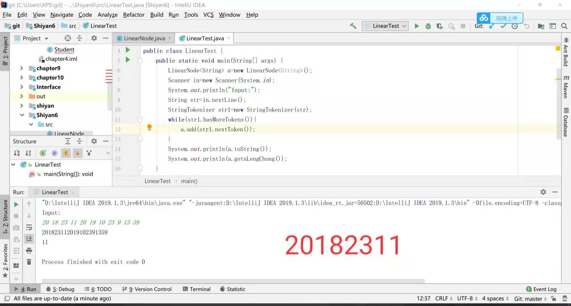Open Project Structure icon in toolbar
571x306 pixels.
[541, 26]
